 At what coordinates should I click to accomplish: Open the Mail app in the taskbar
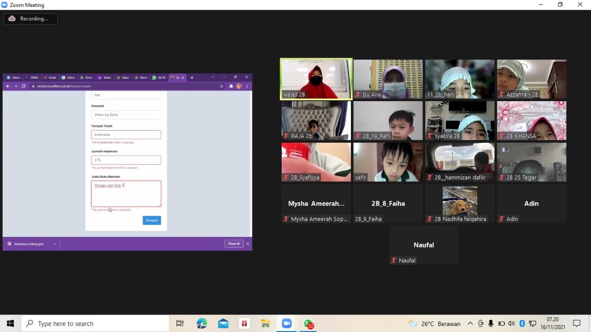[223, 324]
